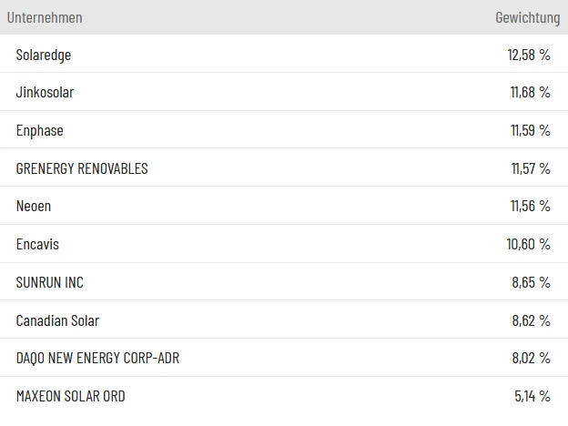Open the Neoen holding

pos(34,206)
